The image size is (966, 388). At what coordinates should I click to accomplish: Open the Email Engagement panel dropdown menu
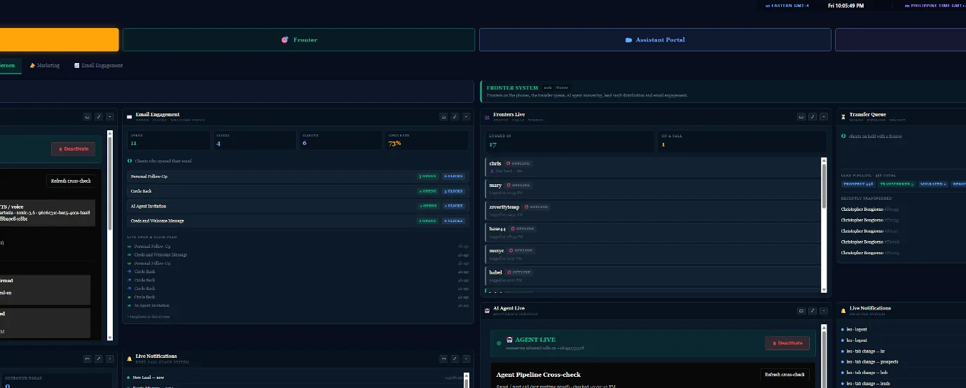point(466,117)
